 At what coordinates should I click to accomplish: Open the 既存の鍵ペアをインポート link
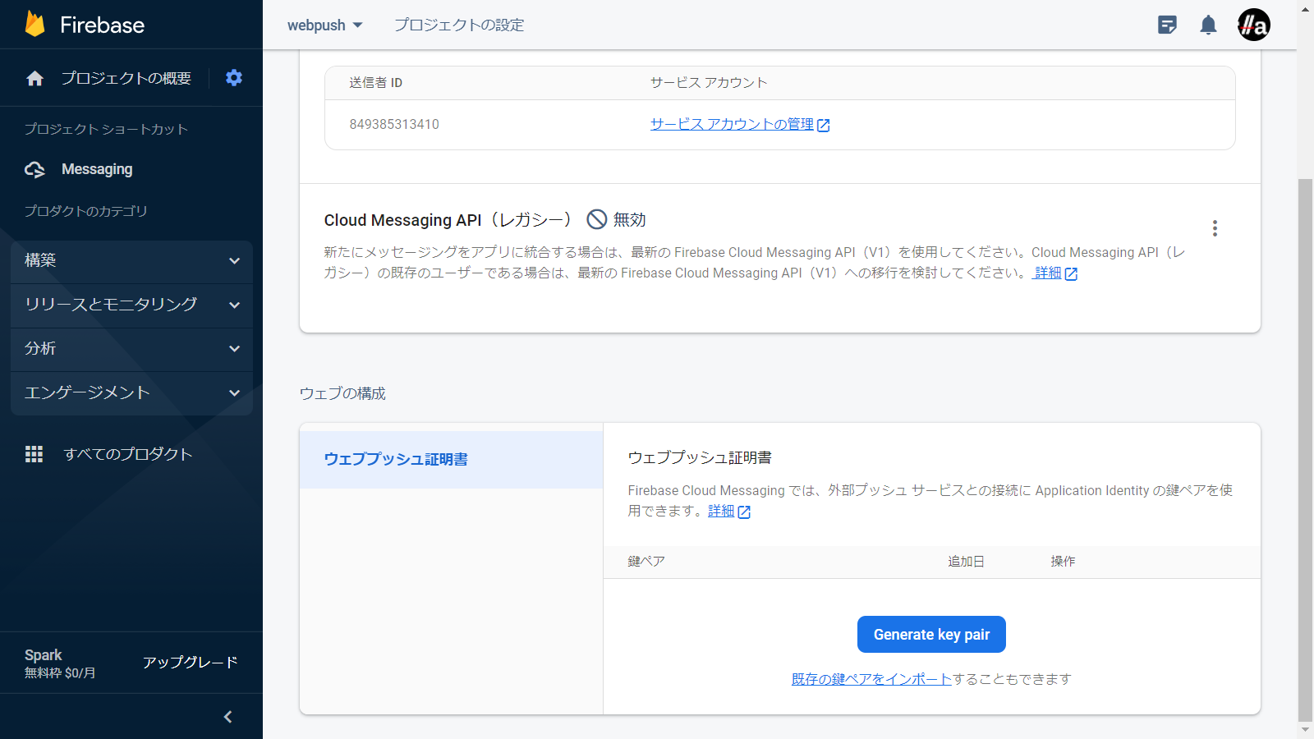click(x=871, y=679)
